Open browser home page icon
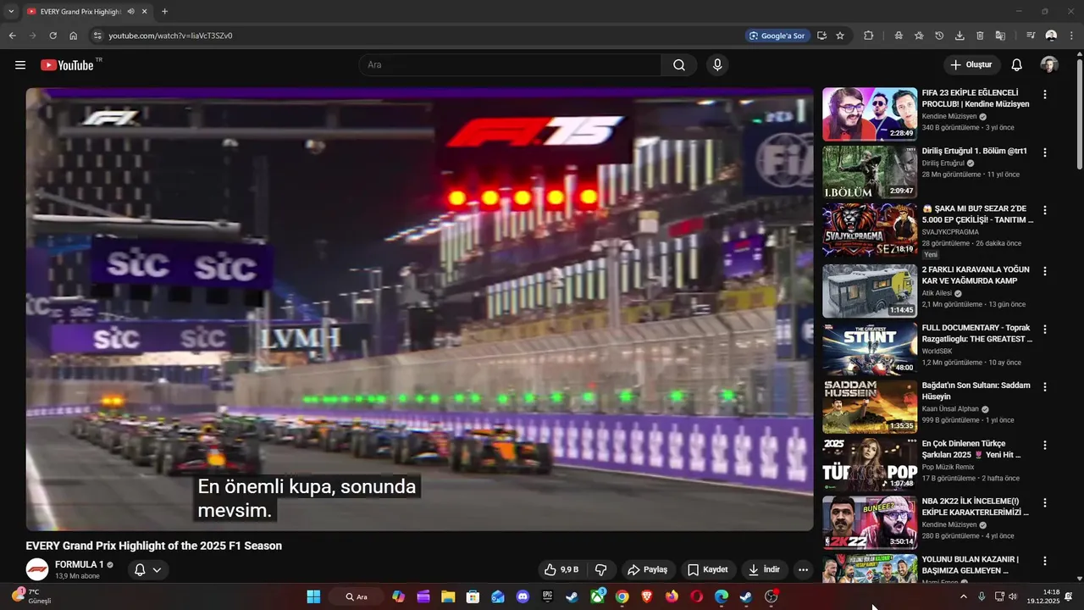Screen dimensions: 1084x610 click(x=74, y=36)
